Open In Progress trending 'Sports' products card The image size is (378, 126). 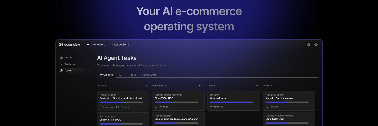tap(178, 119)
